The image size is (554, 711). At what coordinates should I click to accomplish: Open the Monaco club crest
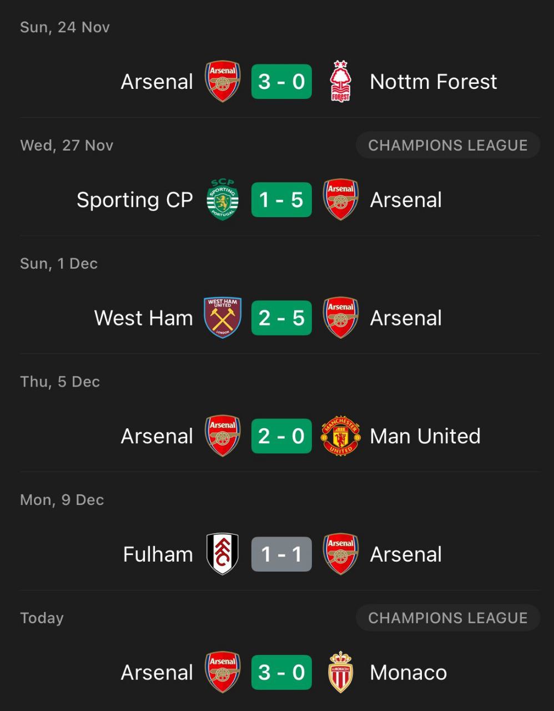pos(340,672)
